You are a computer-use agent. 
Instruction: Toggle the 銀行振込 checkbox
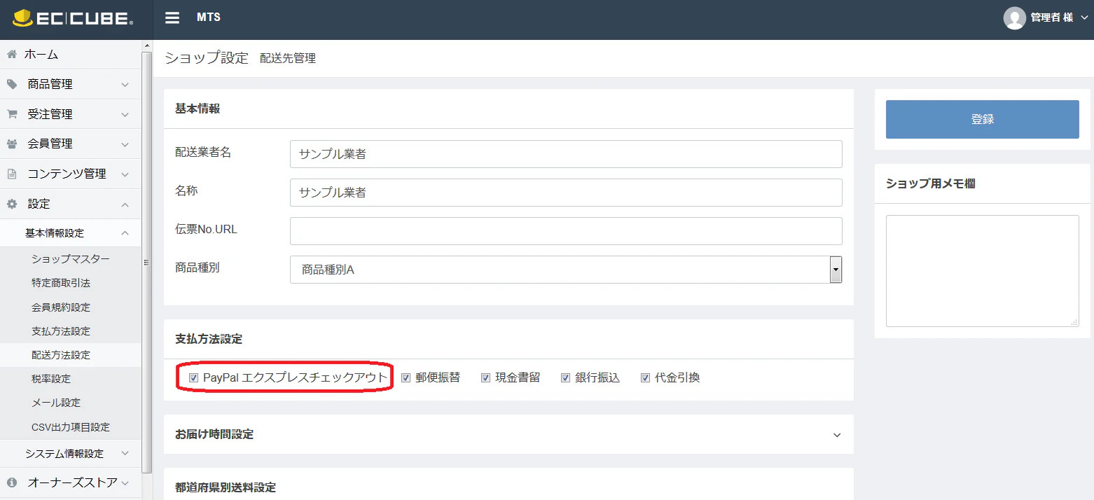point(566,378)
